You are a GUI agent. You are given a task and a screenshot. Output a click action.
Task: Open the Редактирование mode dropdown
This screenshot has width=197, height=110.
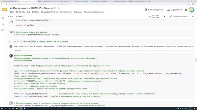tap(179, 16)
